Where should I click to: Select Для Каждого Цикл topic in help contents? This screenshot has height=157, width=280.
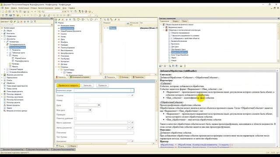pyautogui.click(x=178, y=49)
